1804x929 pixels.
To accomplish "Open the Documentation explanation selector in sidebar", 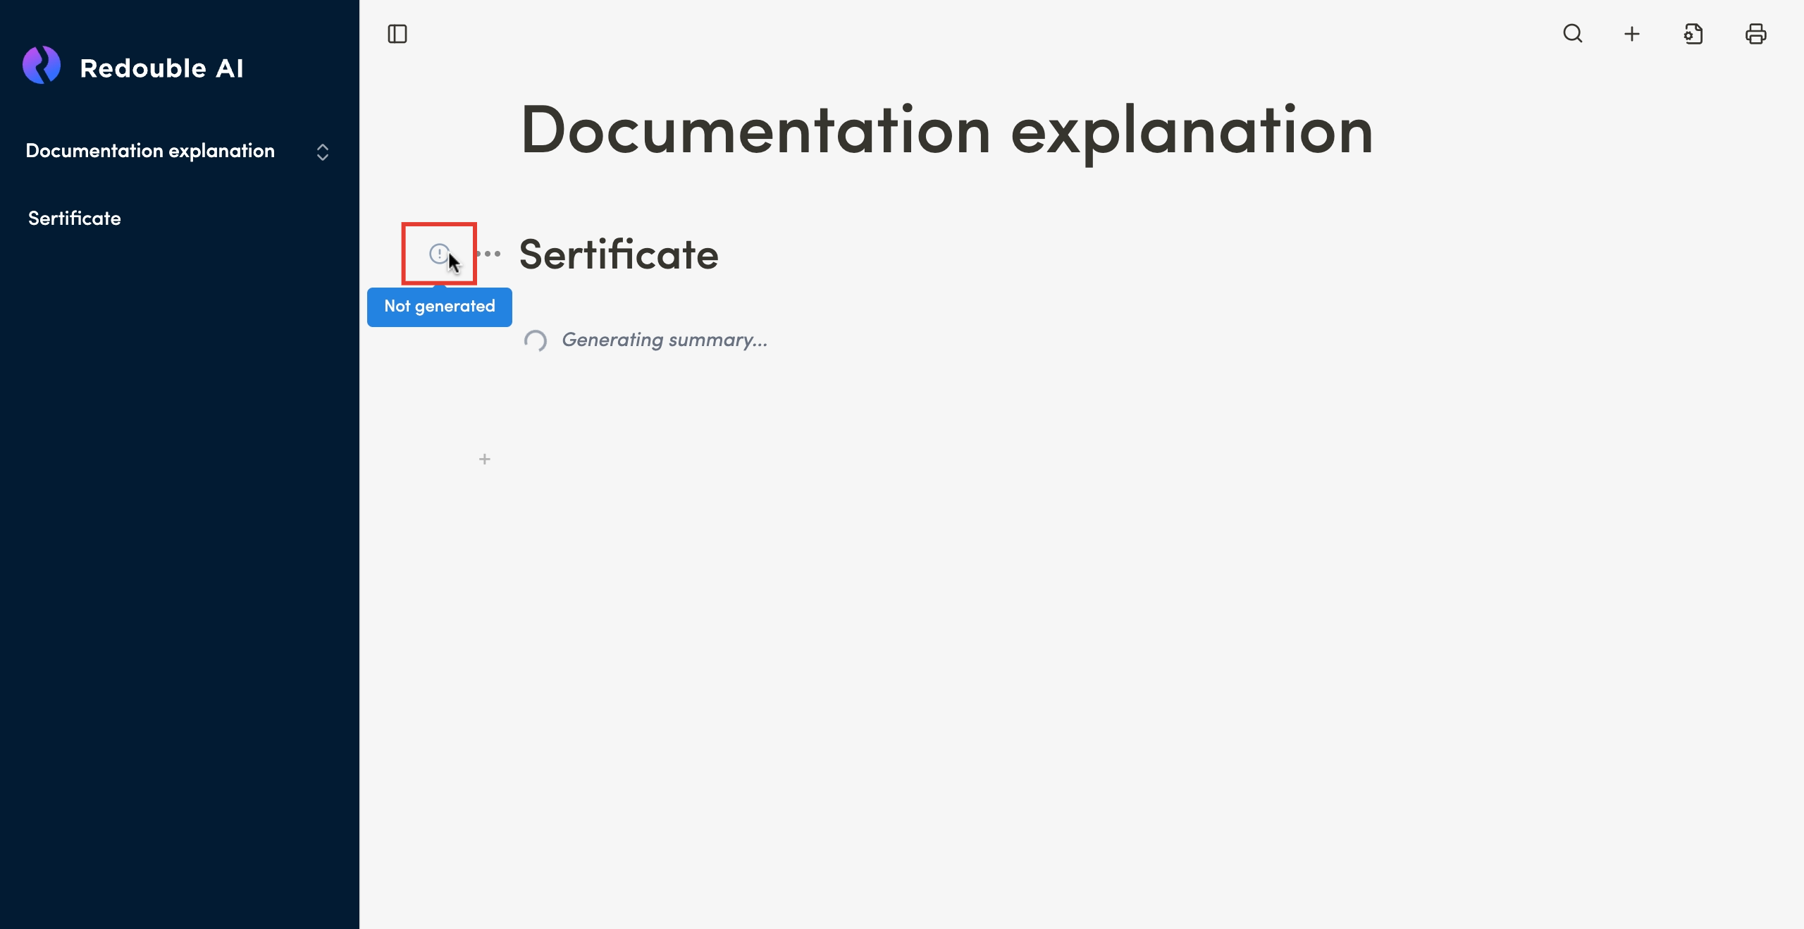I will (x=150, y=151).
